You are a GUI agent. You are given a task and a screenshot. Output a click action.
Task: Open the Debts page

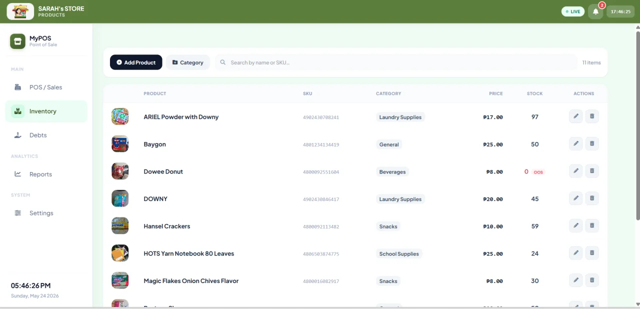point(46,135)
